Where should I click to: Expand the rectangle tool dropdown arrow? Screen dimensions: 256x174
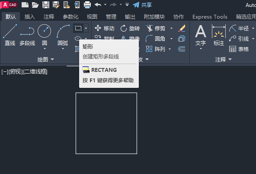click(x=86, y=28)
